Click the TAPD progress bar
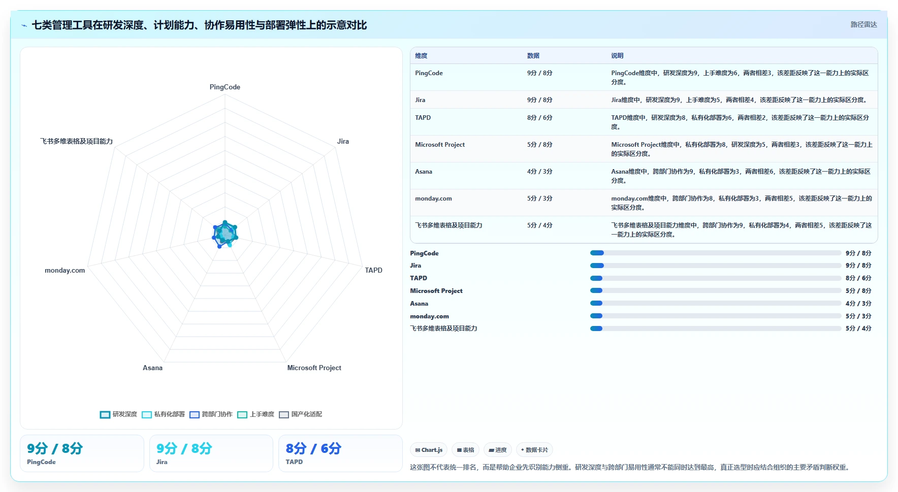Screen dimensions: 898x492 point(716,278)
